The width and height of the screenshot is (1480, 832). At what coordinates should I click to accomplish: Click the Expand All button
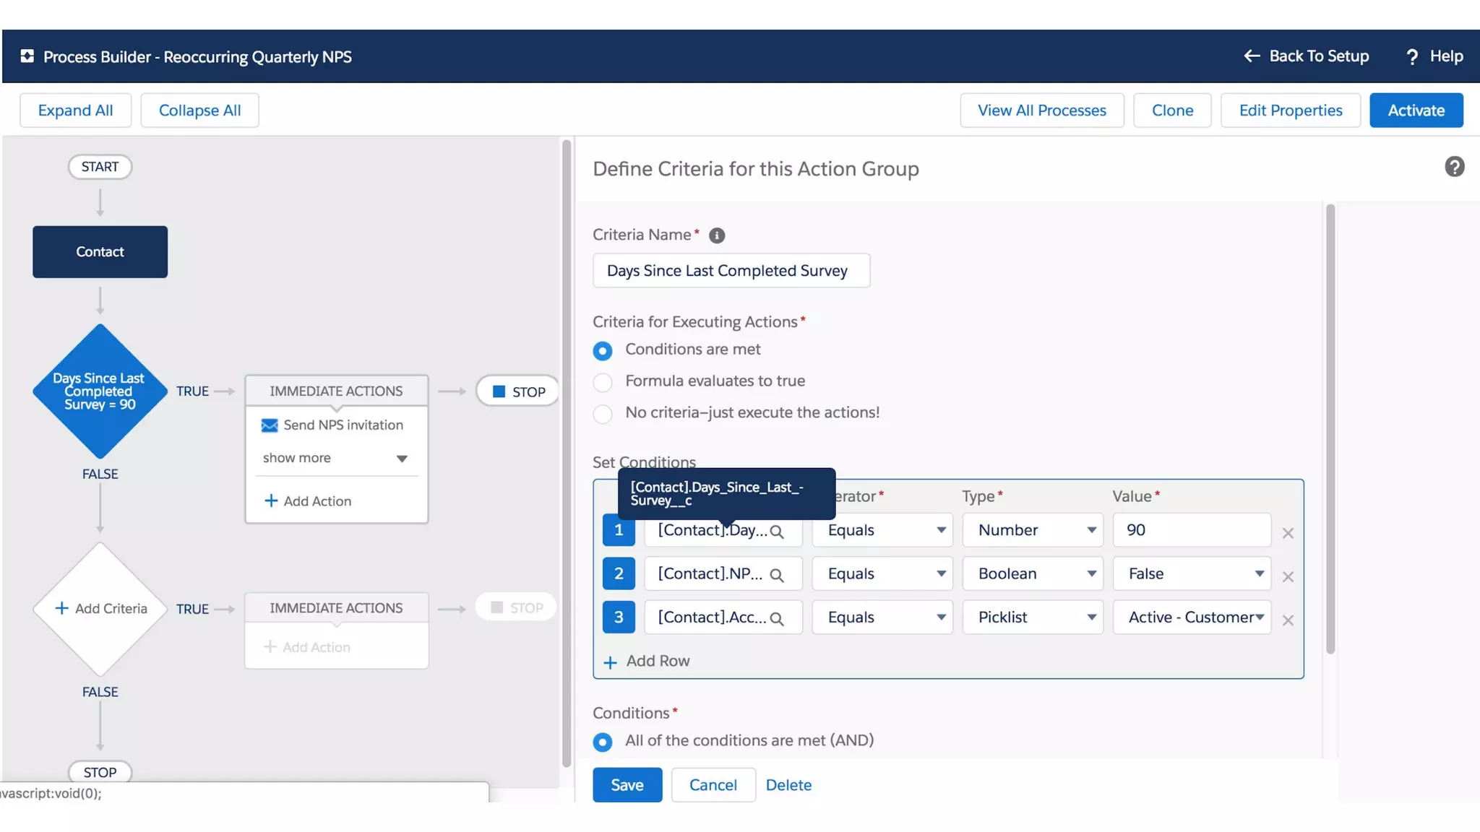[x=75, y=110]
